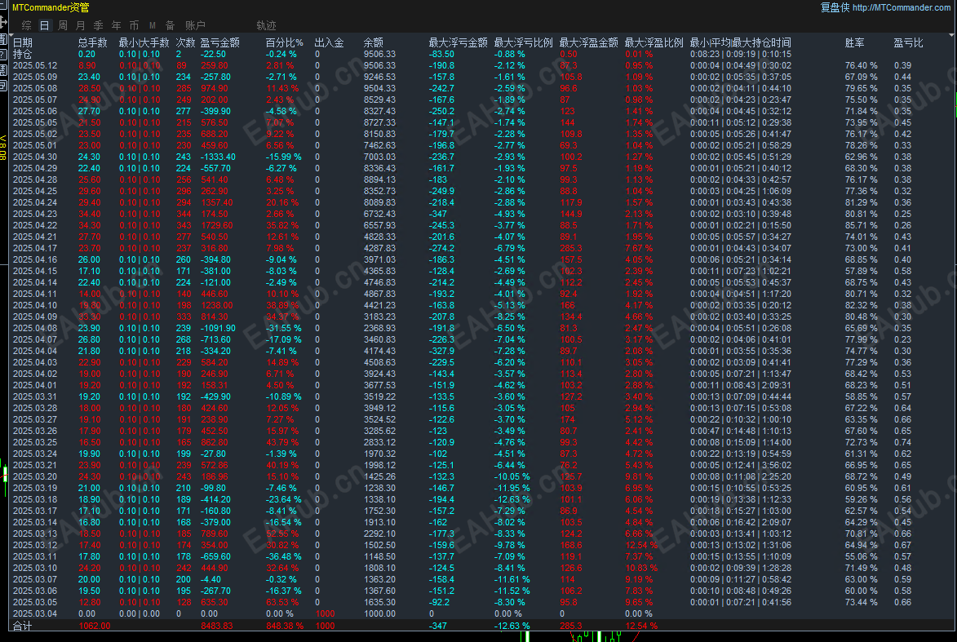Open the 币 currency tab

(x=135, y=25)
